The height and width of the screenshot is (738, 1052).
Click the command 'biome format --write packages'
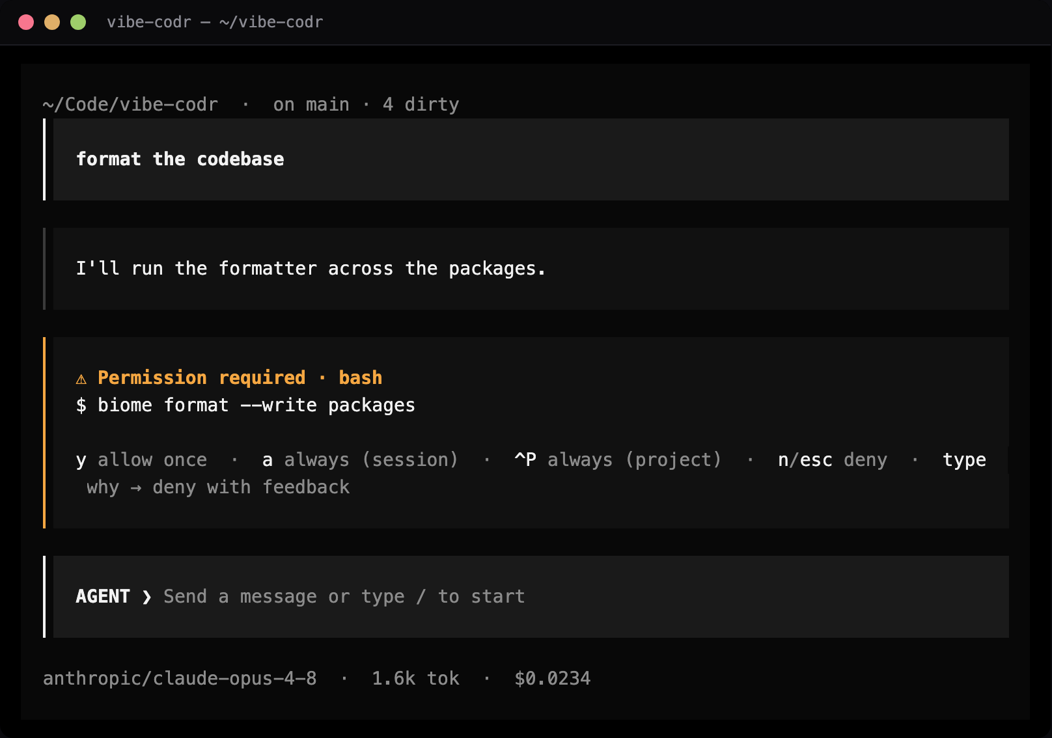256,405
